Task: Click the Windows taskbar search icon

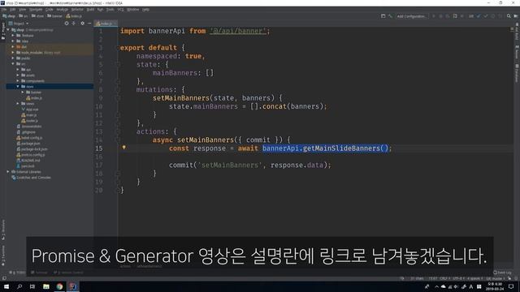Action: point(19,286)
